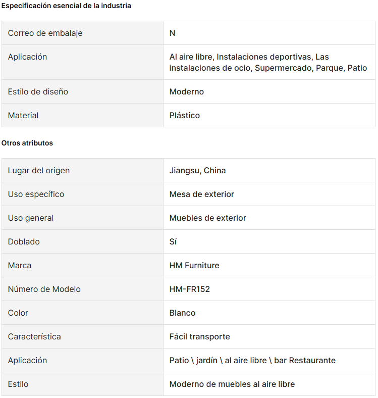The height and width of the screenshot is (398, 378).
Task: Click the 'Blanco' color value
Action: tap(183, 313)
